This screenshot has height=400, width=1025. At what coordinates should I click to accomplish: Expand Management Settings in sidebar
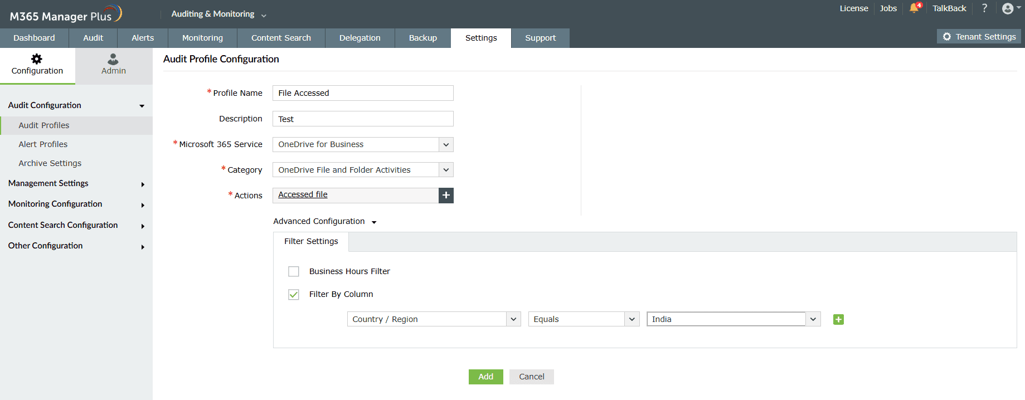coord(76,183)
